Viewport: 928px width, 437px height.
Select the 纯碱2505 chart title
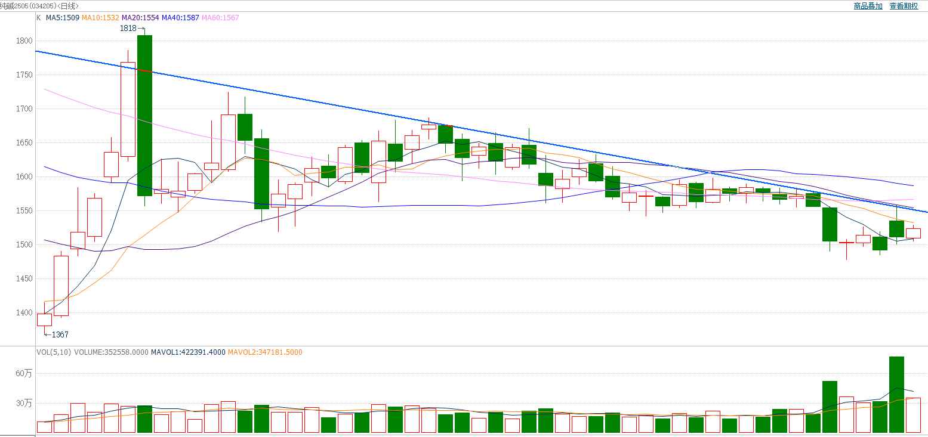tap(39, 5)
